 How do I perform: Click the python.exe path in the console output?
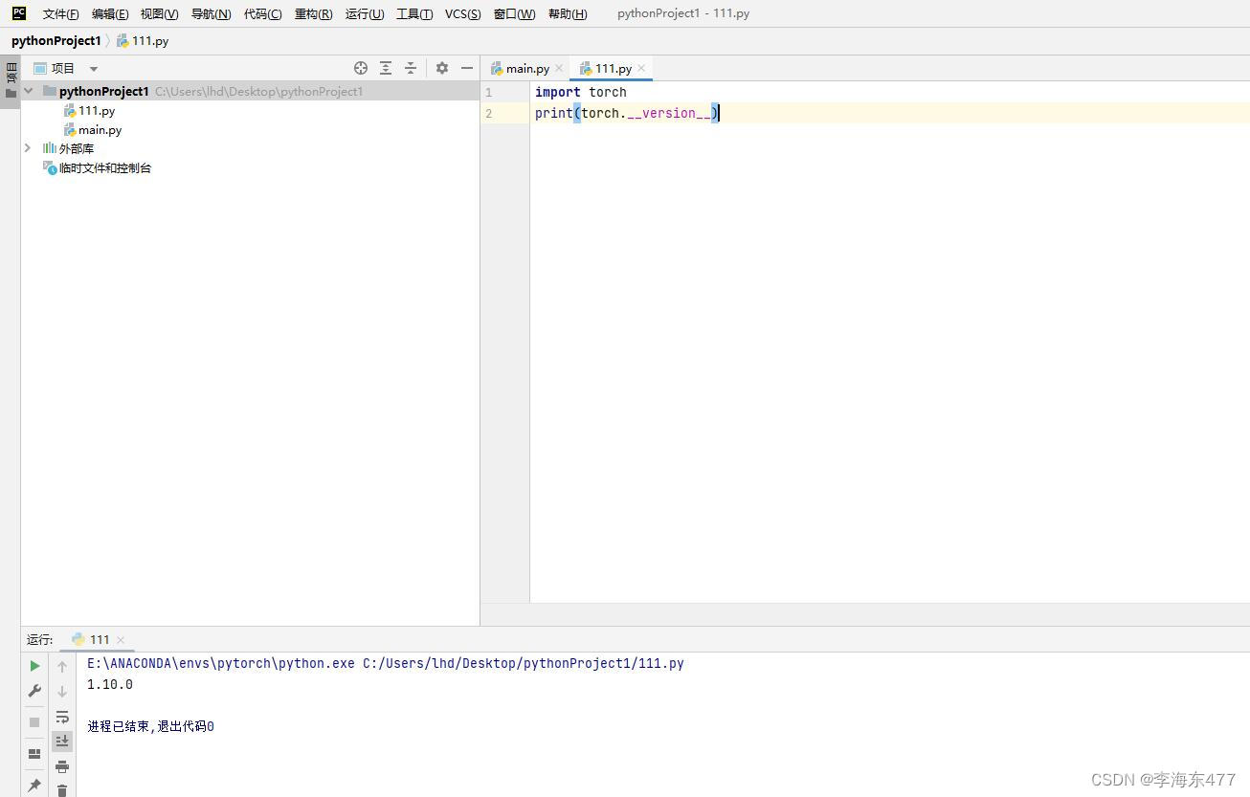tap(221, 663)
